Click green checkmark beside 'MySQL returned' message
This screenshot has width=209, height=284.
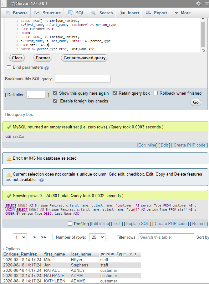click(9, 127)
